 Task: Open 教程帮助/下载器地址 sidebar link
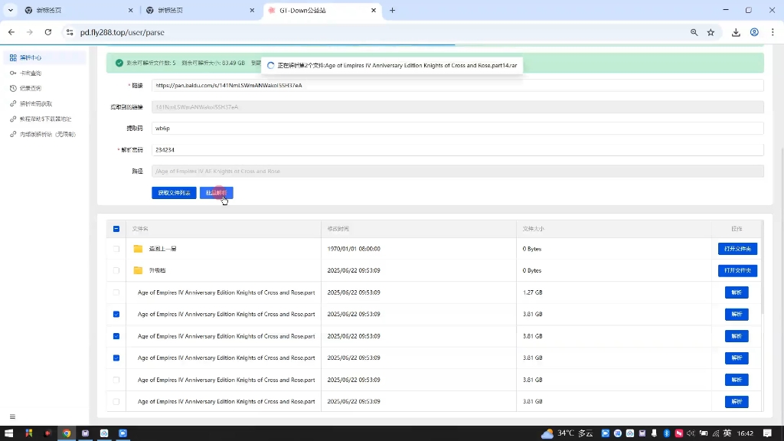tap(45, 119)
